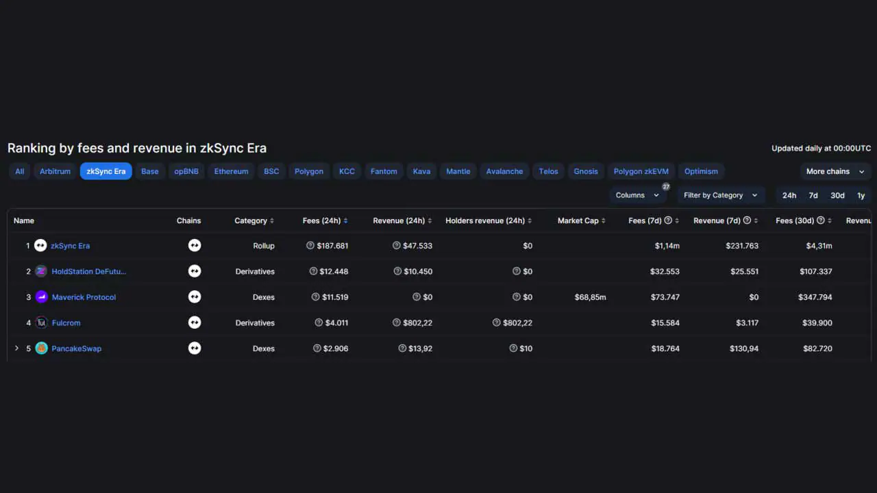Click the Optimism chain filter pill
This screenshot has width=877, height=493.
point(701,171)
